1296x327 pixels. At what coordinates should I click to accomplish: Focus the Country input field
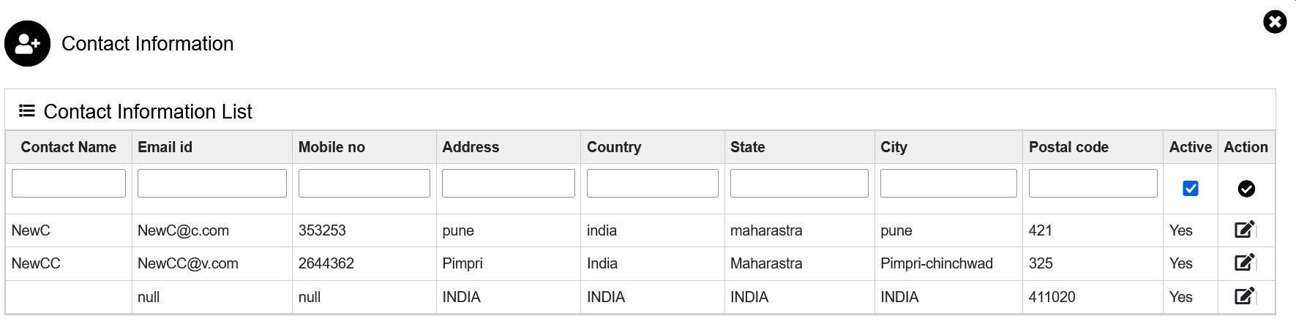[x=653, y=183]
